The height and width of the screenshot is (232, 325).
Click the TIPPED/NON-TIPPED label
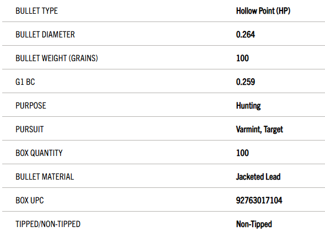click(48, 224)
